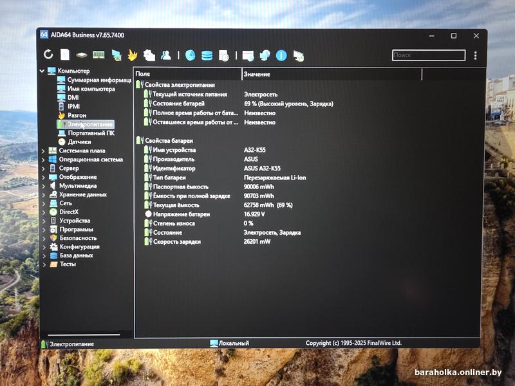Select Датчики in the sidebar tree
Screen dimensions: 515x386
[x=79, y=142]
